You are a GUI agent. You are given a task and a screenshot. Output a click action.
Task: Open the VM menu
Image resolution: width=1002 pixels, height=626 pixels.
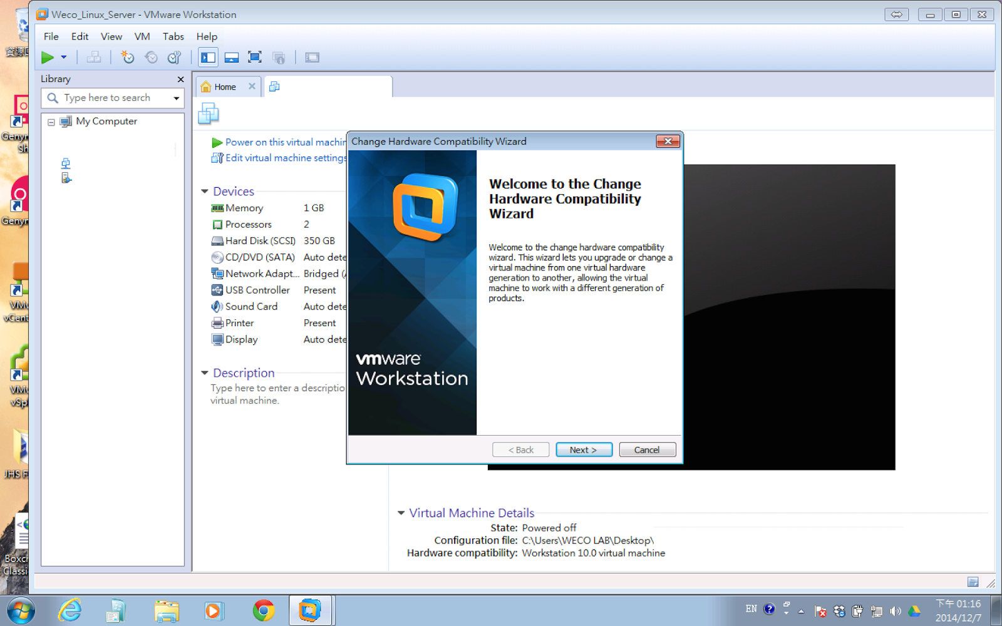[142, 36]
